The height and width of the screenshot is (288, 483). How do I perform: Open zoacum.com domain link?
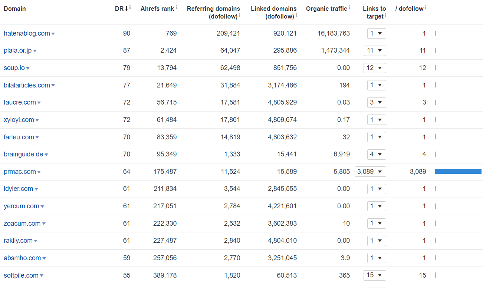(x=22, y=224)
